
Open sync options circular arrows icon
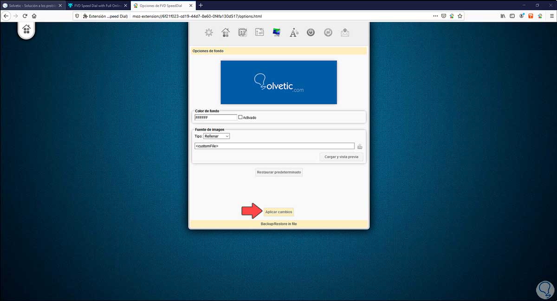(328, 33)
